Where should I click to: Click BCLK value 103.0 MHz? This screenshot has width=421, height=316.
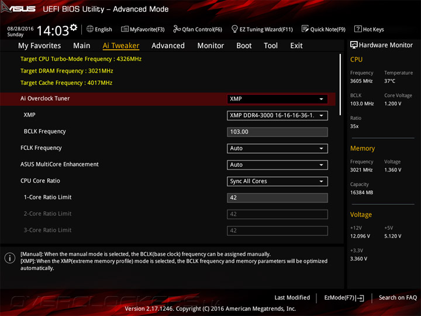[x=362, y=104]
